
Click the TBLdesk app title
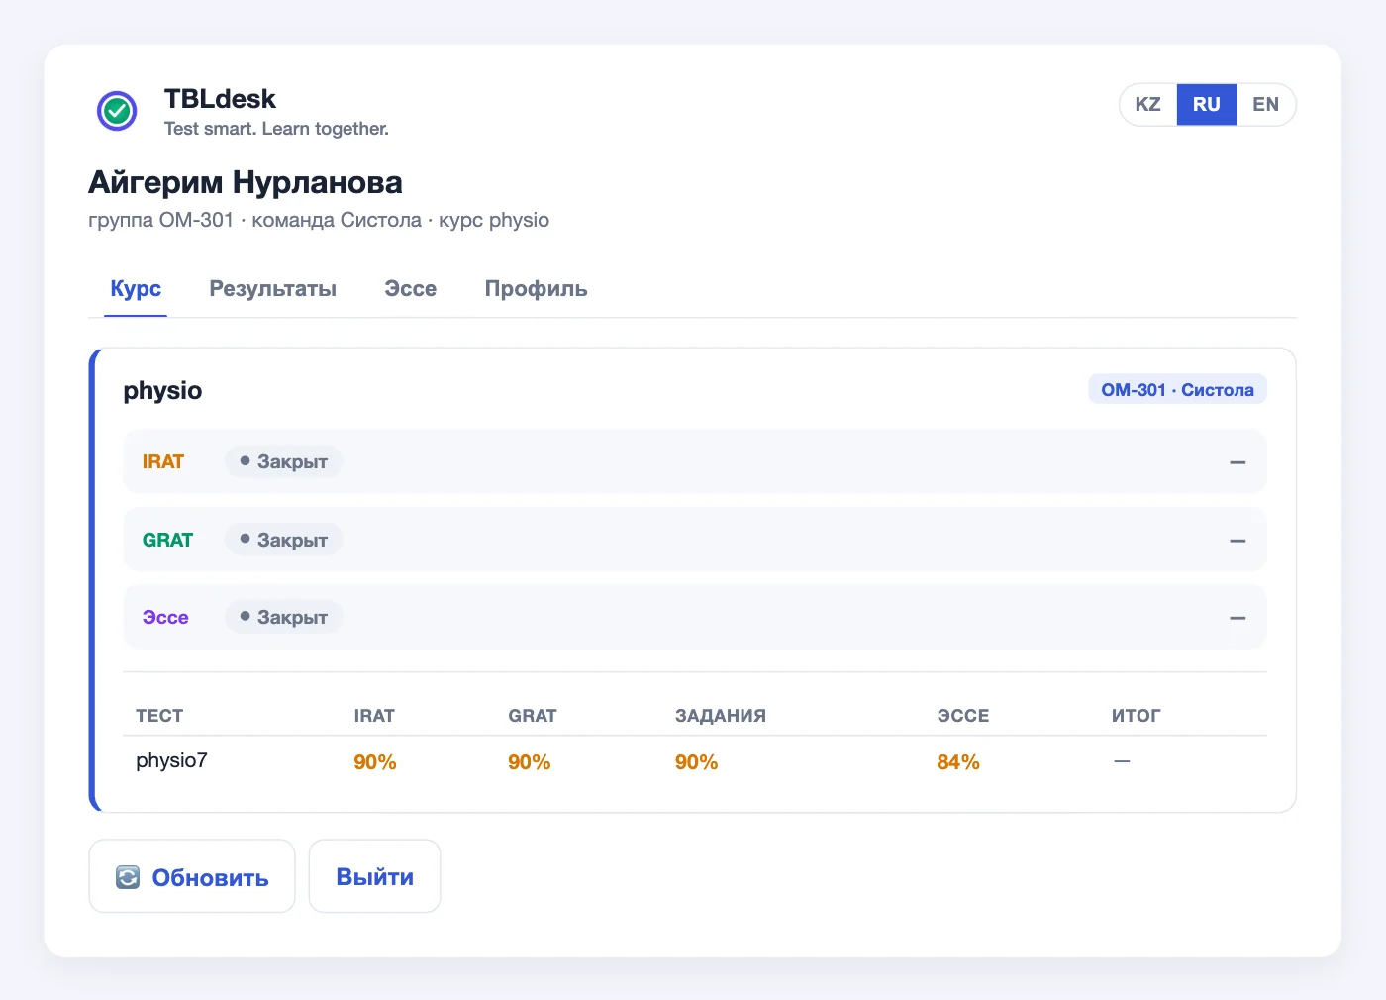(x=220, y=99)
